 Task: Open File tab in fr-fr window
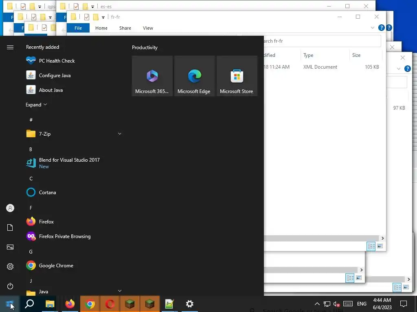(x=78, y=28)
